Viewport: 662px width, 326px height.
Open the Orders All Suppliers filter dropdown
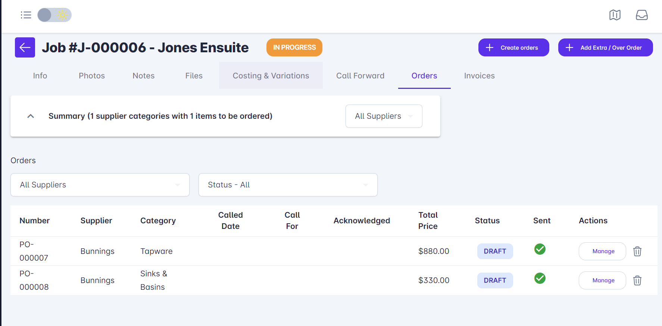pyautogui.click(x=100, y=185)
